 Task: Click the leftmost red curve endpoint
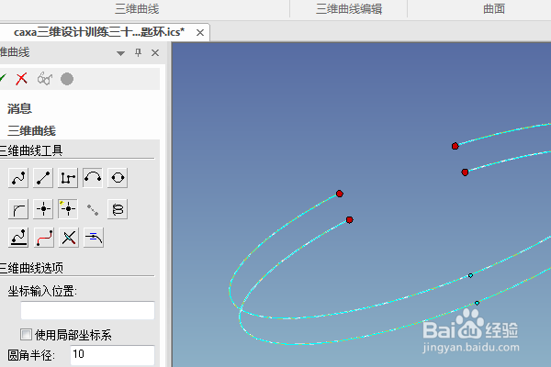(340, 194)
